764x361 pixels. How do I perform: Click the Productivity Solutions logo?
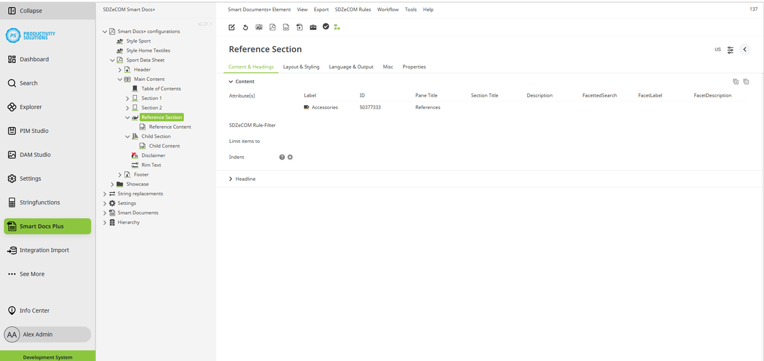(30, 35)
